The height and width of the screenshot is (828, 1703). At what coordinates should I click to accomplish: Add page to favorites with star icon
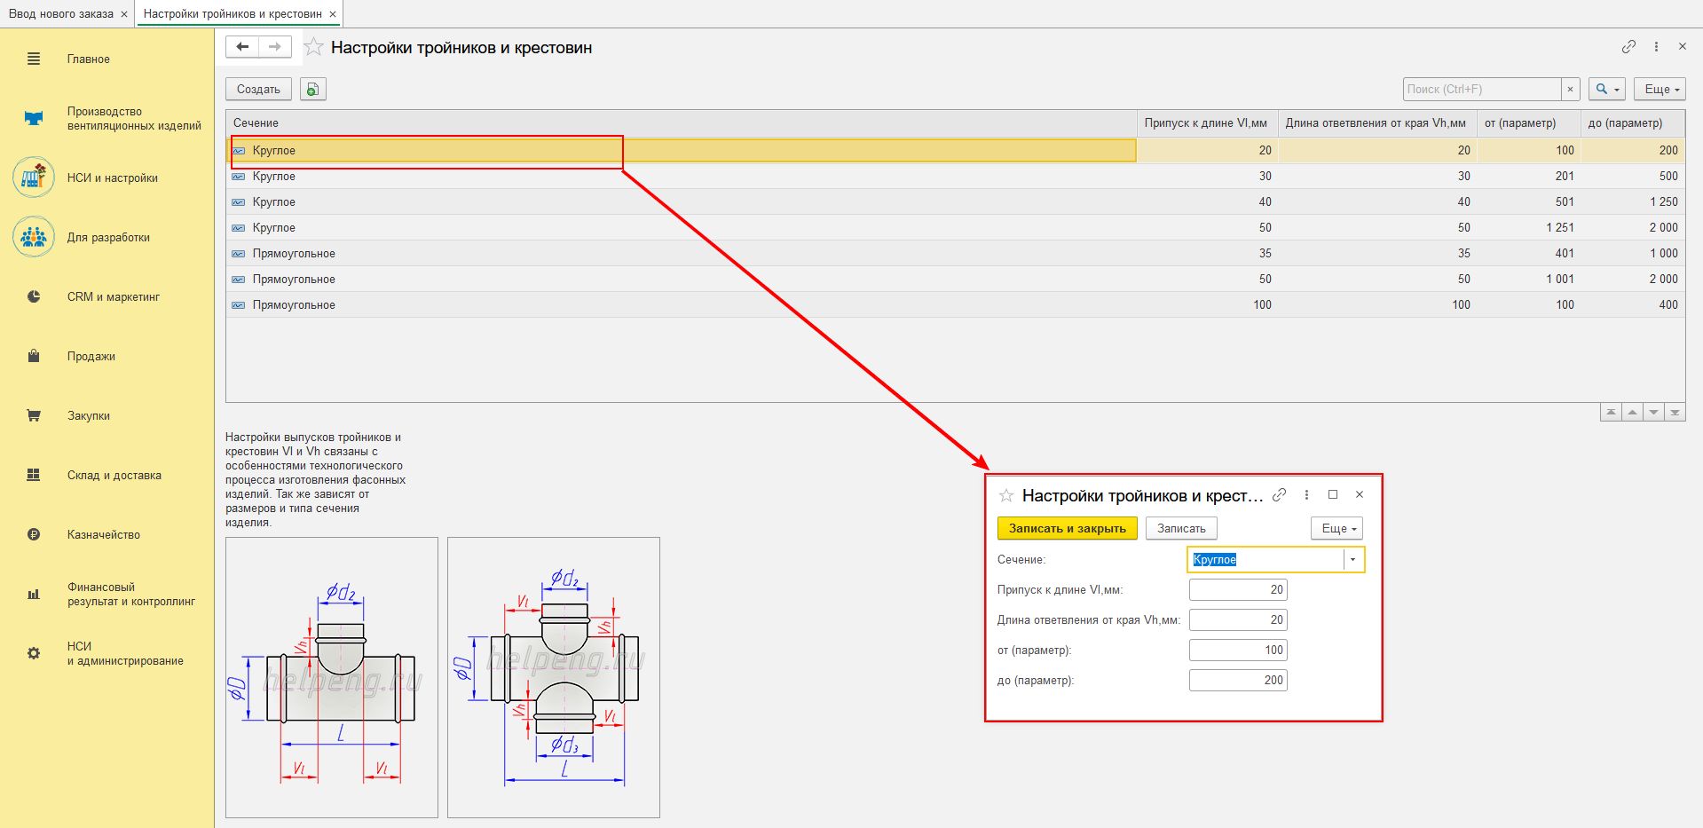tap(313, 48)
